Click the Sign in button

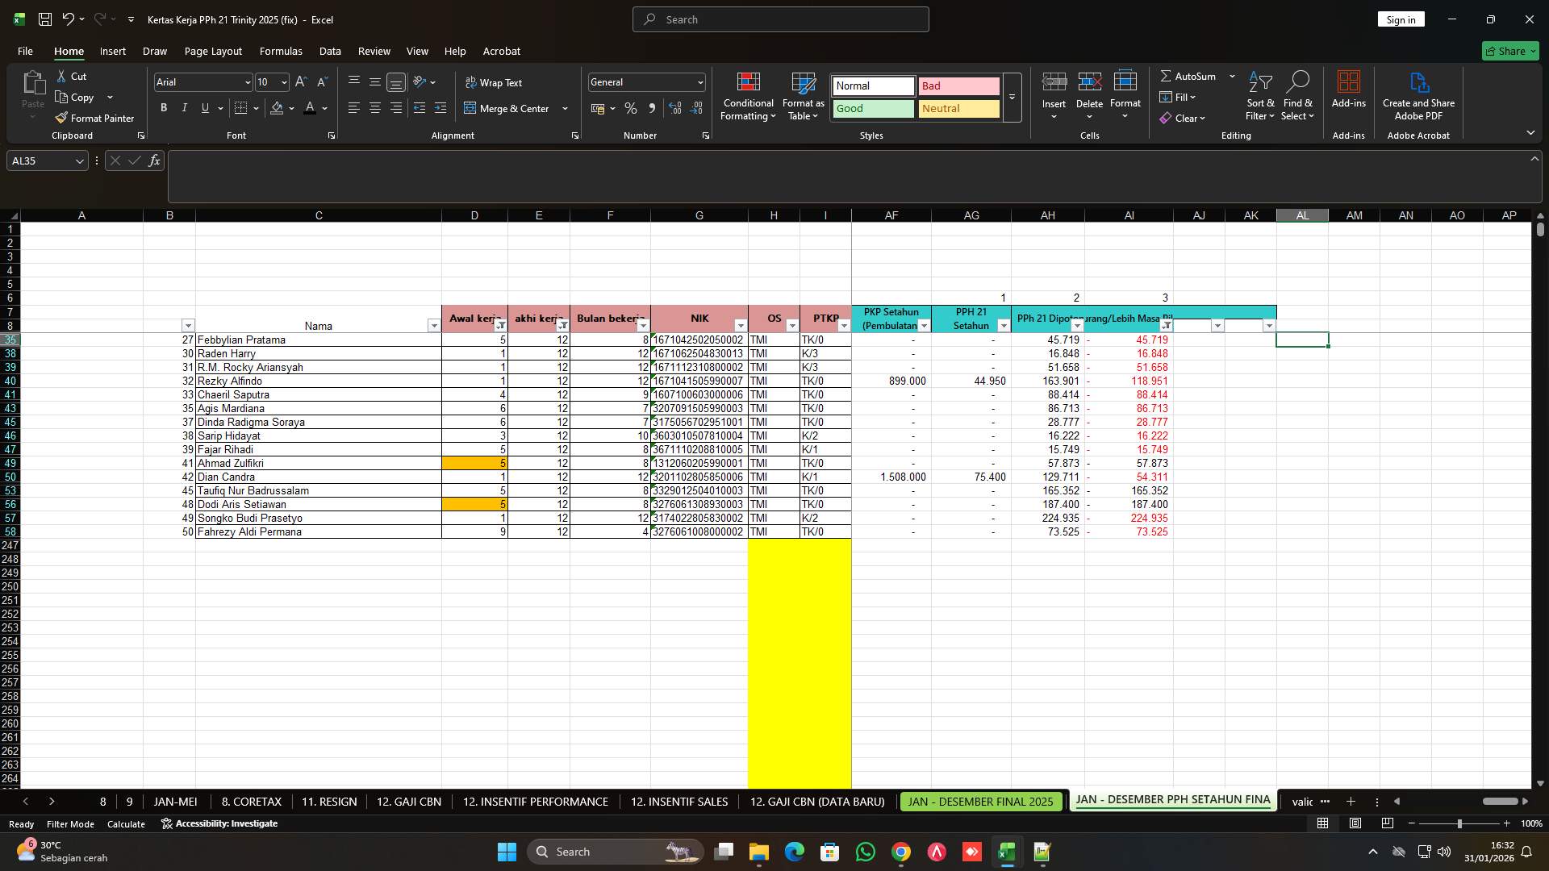tap(1401, 19)
